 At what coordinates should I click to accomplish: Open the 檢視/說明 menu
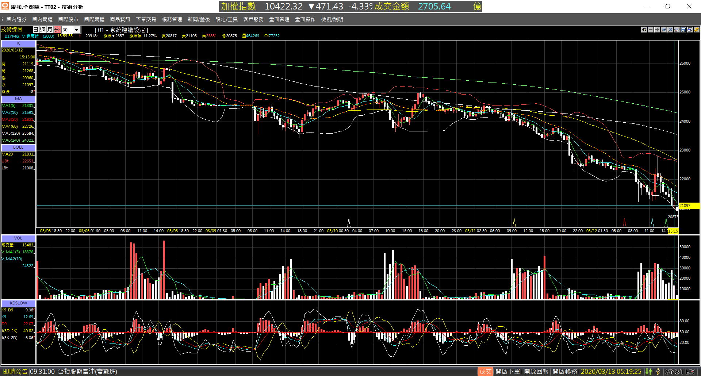click(x=332, y=19)
